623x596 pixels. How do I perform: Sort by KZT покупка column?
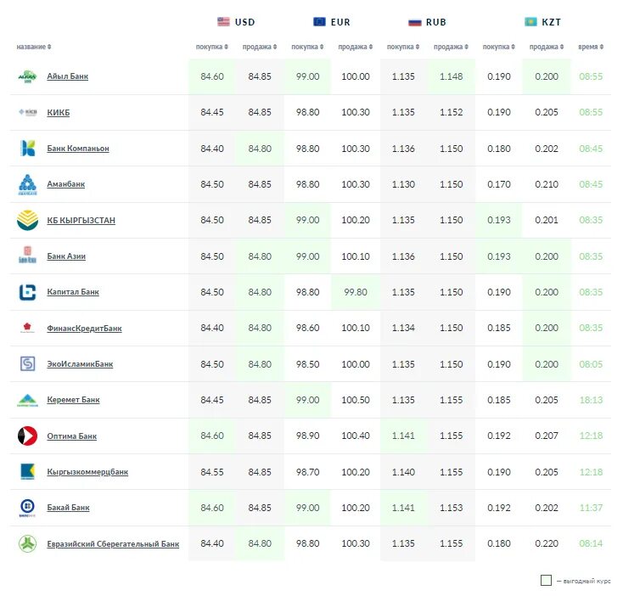498,47
